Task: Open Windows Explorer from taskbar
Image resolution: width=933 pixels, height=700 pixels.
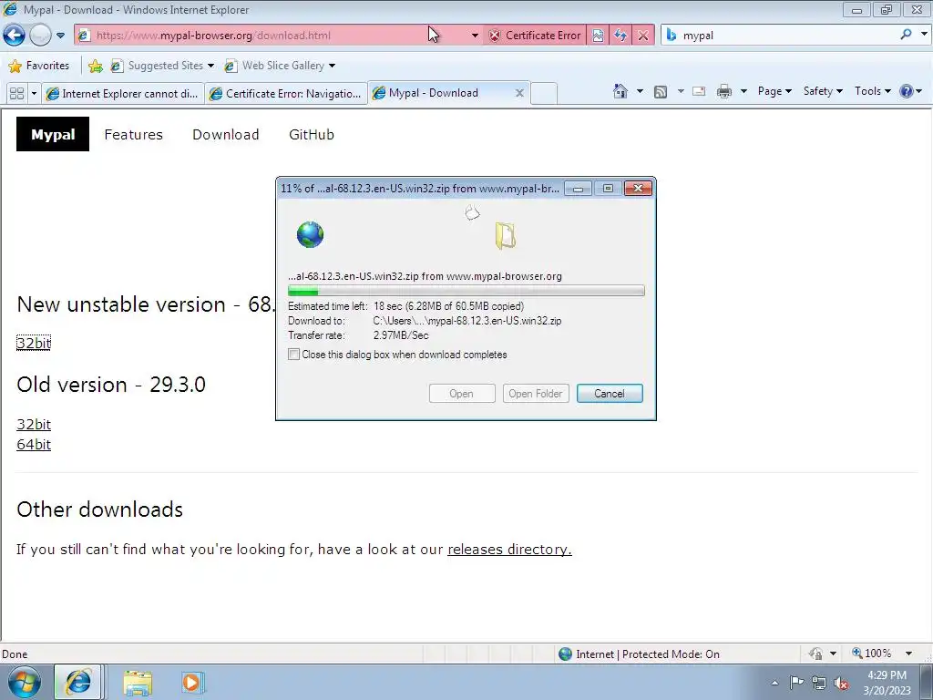Action: click(138, 683)
